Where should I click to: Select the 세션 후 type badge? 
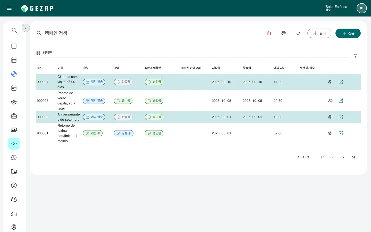coord(93,133)
